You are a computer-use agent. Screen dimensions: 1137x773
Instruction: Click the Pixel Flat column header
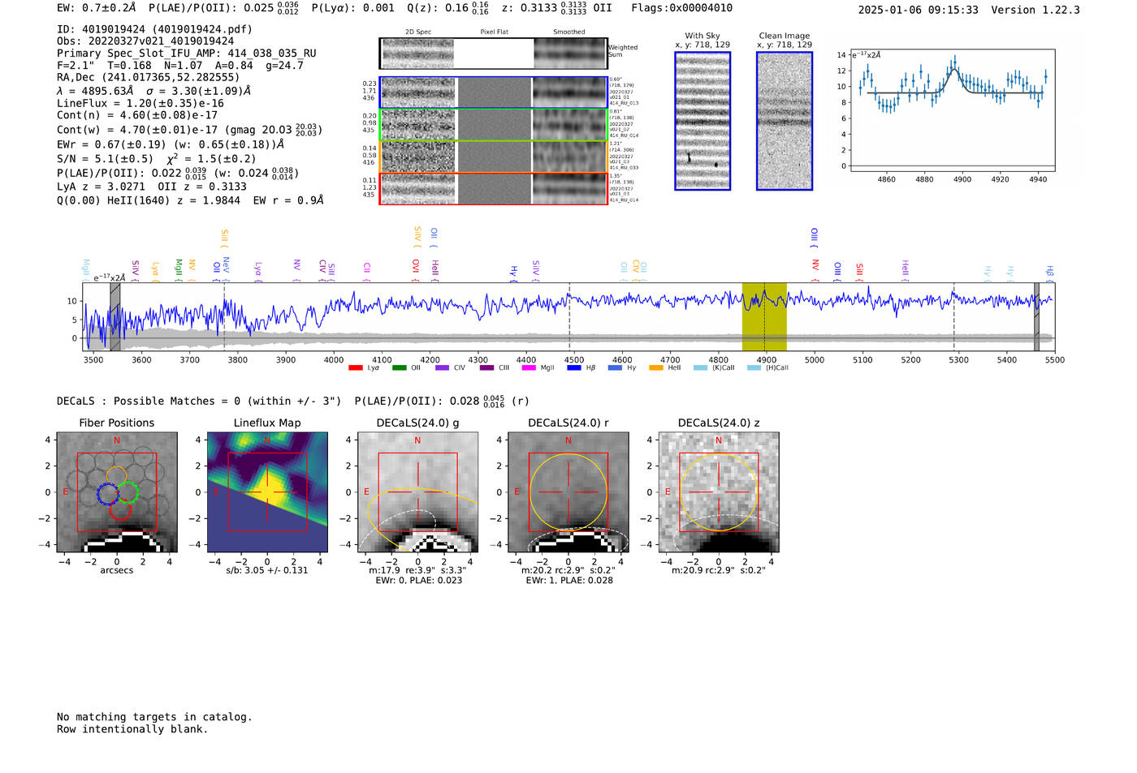click(x=494, y=32)
